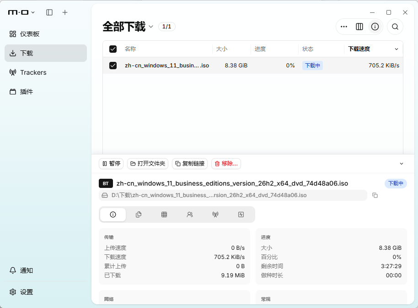Uncheck the zh-cn_windows_11 row checkbox
Screen dimensions: 418x308
pos(113,66)
